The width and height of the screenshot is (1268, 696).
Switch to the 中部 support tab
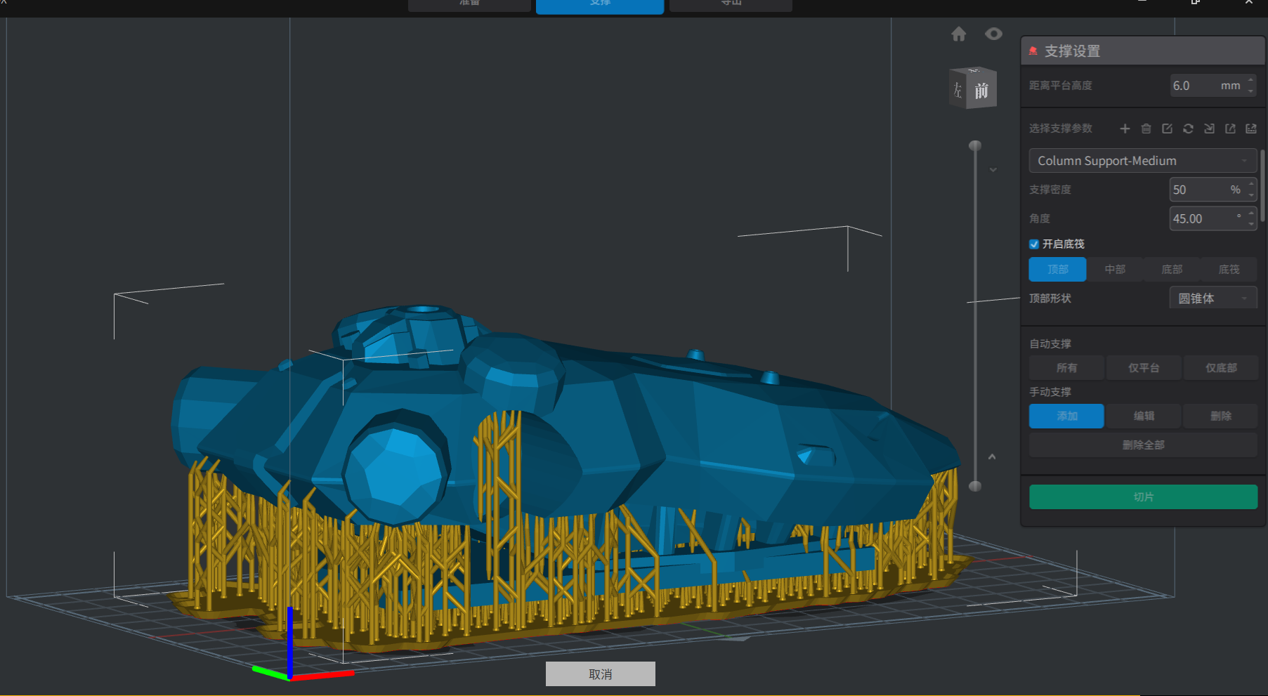(1115, 270)
